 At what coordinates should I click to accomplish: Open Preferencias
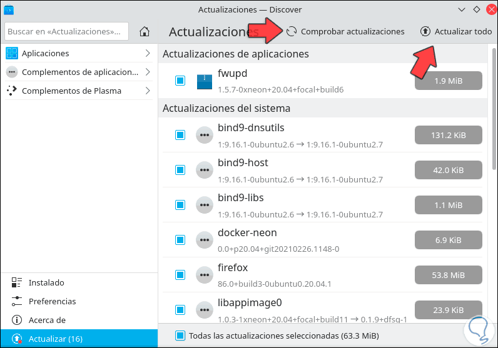(79, 301)
